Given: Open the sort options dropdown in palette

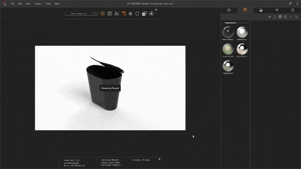Looking at the screenshot, I should click(x=291, y=17).
